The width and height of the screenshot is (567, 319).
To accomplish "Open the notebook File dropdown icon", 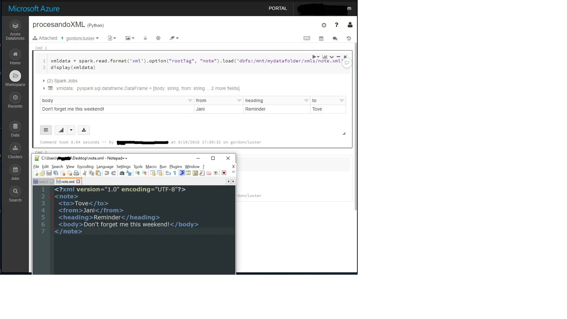I will tap(112, 38).
